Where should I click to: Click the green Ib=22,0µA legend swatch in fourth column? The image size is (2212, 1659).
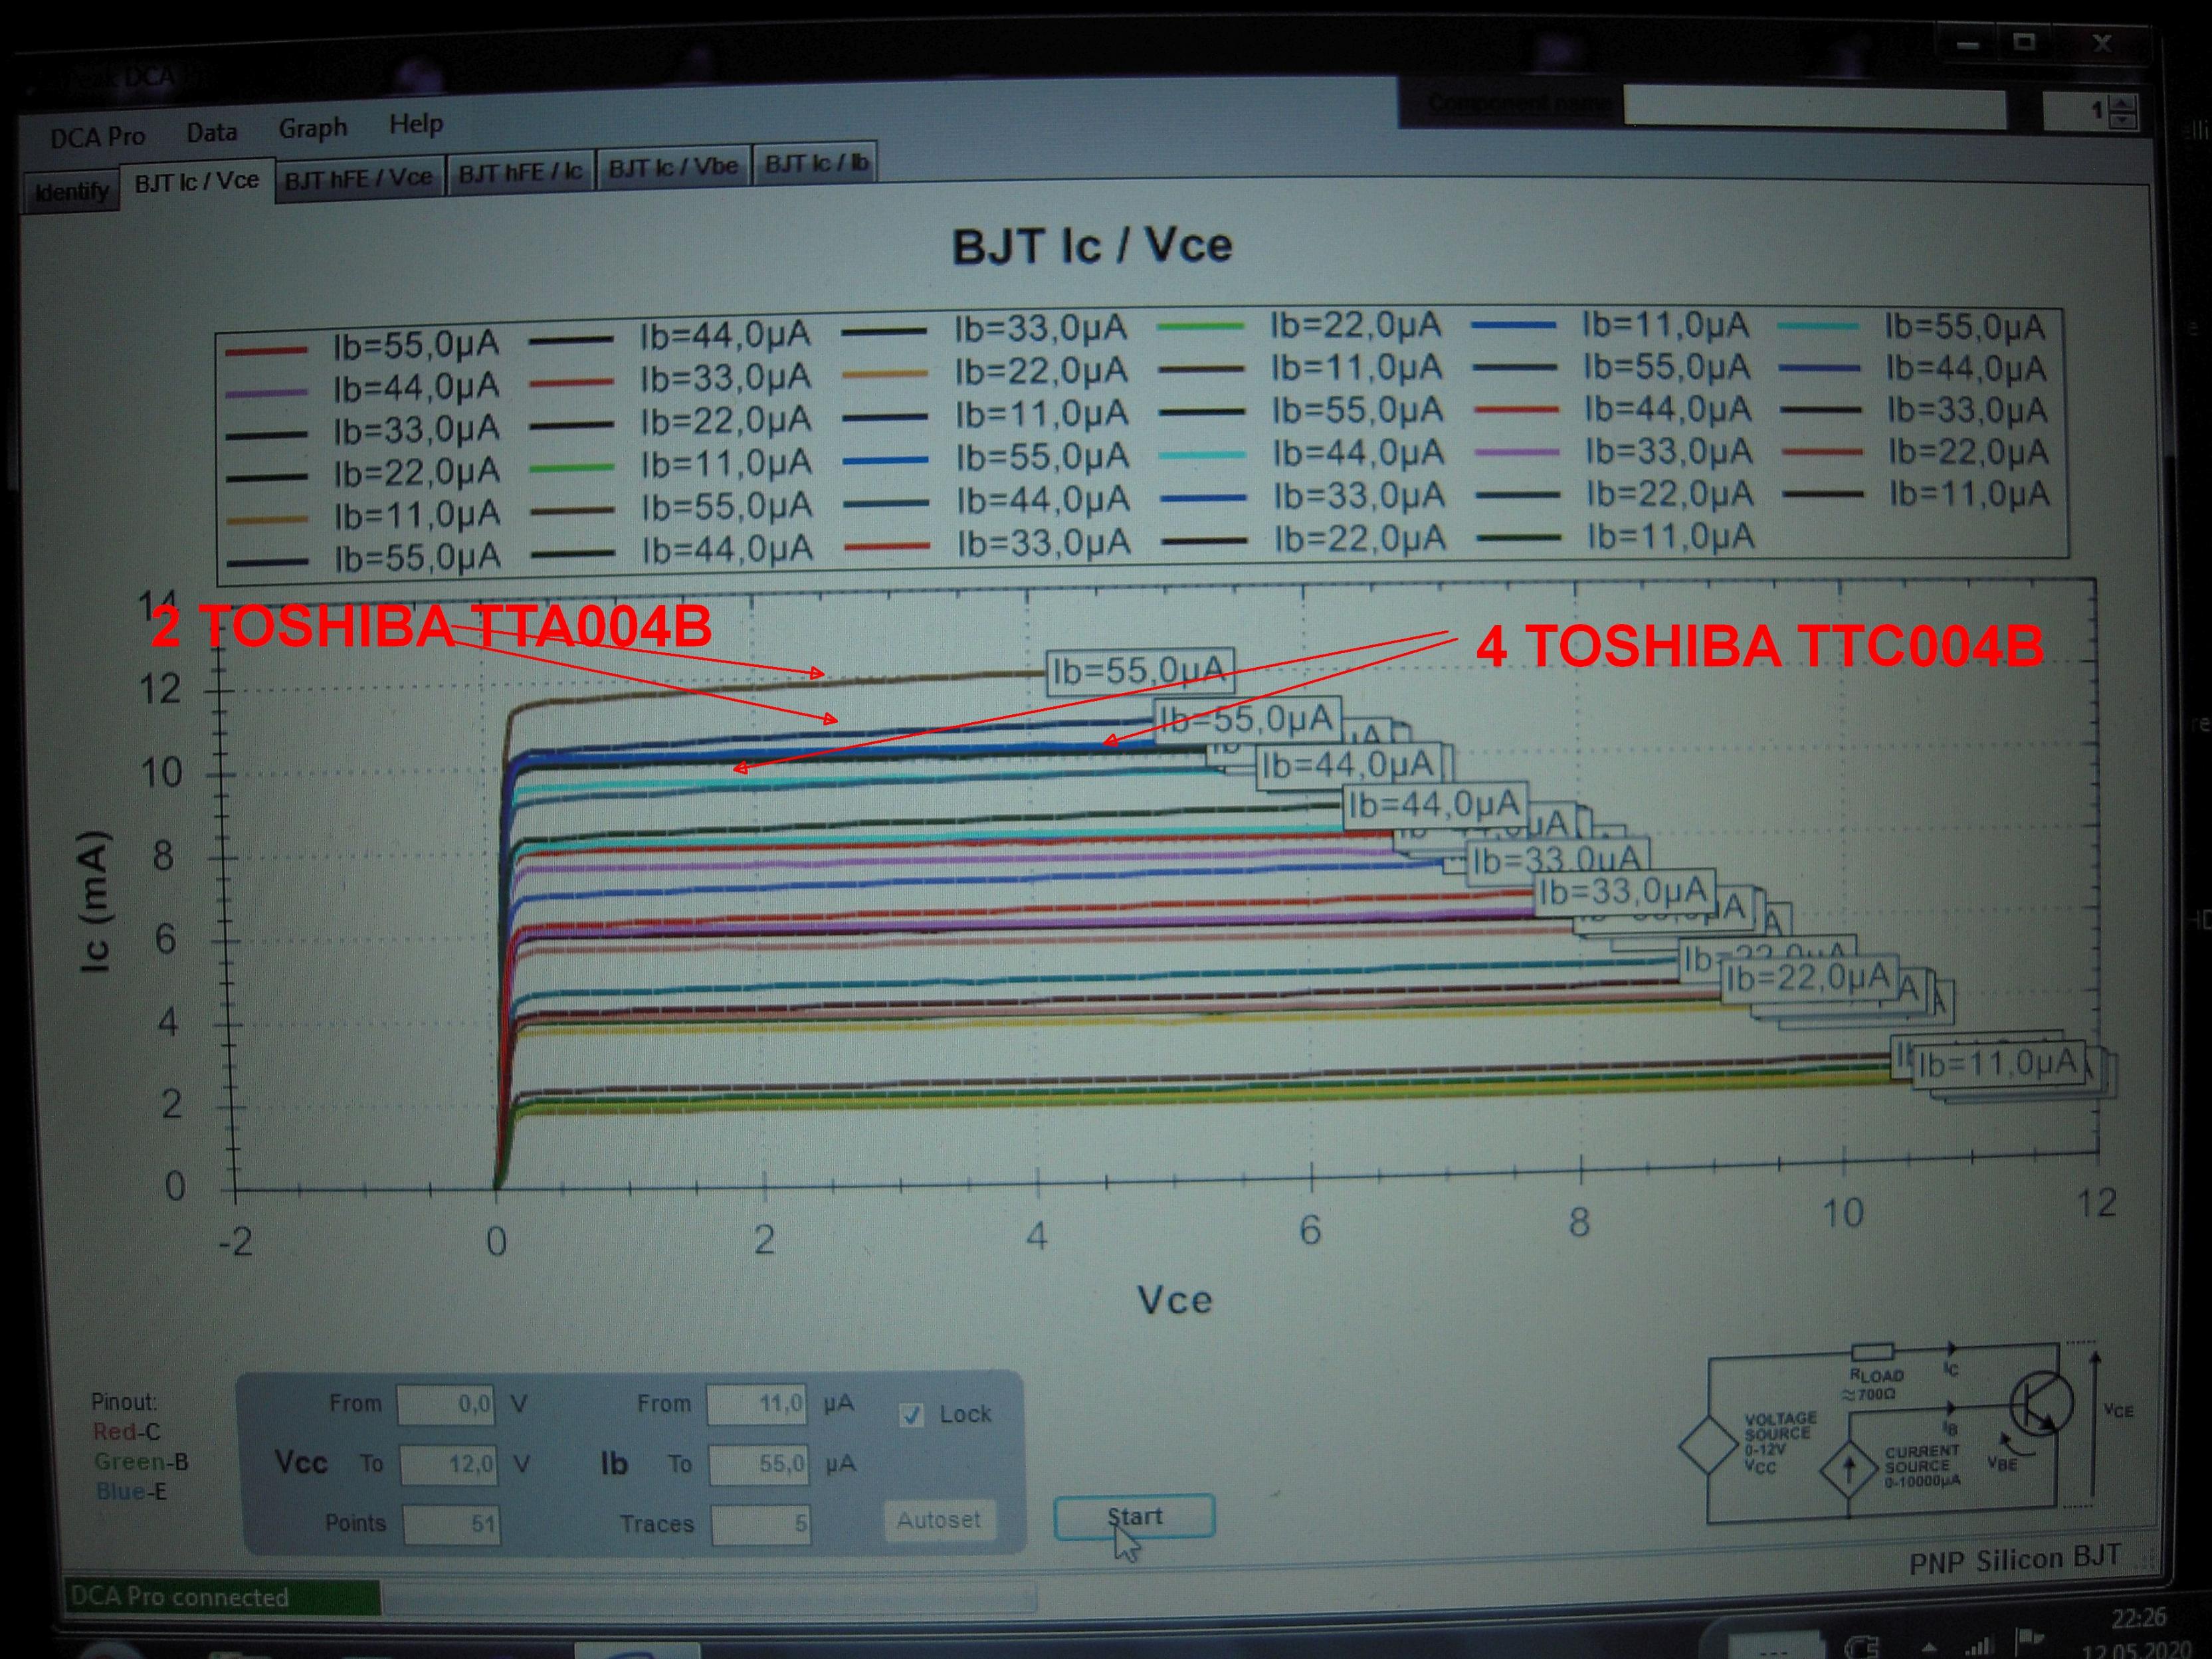[x=1200, y=326]
